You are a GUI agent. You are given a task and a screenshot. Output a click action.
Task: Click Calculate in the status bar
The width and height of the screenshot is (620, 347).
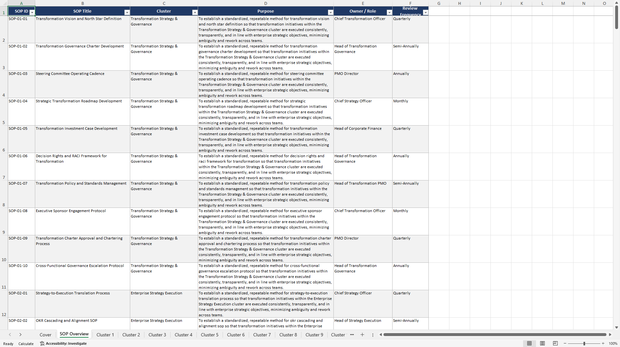tap(26, 344)
